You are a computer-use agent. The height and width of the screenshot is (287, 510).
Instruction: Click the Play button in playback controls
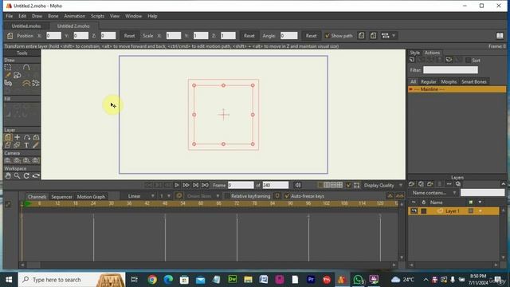point(177,185)
